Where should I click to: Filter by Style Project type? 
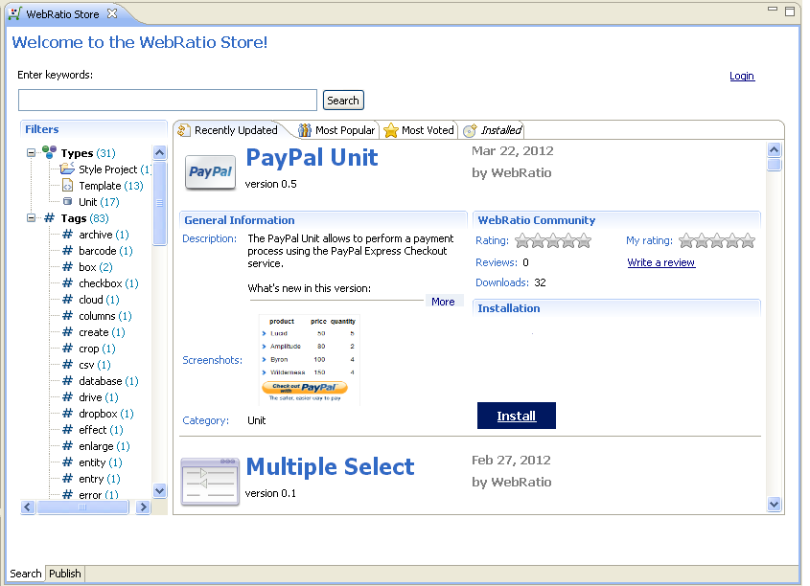(115, 169)
